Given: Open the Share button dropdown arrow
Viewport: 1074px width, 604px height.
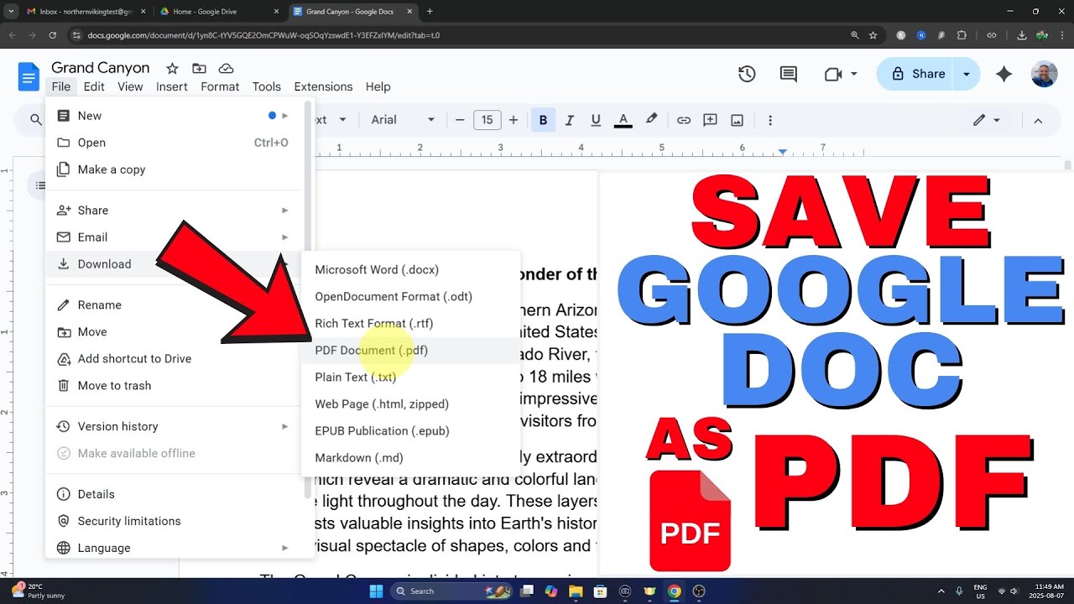Looking at the screenshot, I should click(x=967, y=74).
